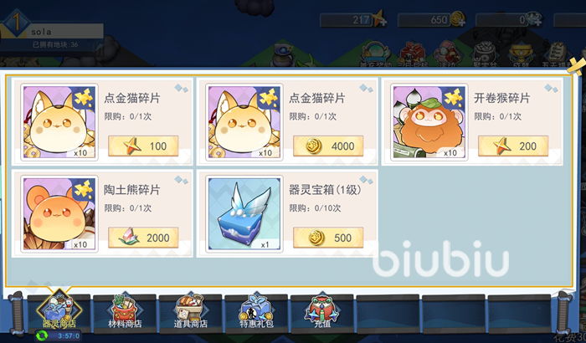The width and height of the screenshot is (586, 343).
Task: Buy 点金猫碎片 for 4000 coins
Action: [x=328, y=146]
